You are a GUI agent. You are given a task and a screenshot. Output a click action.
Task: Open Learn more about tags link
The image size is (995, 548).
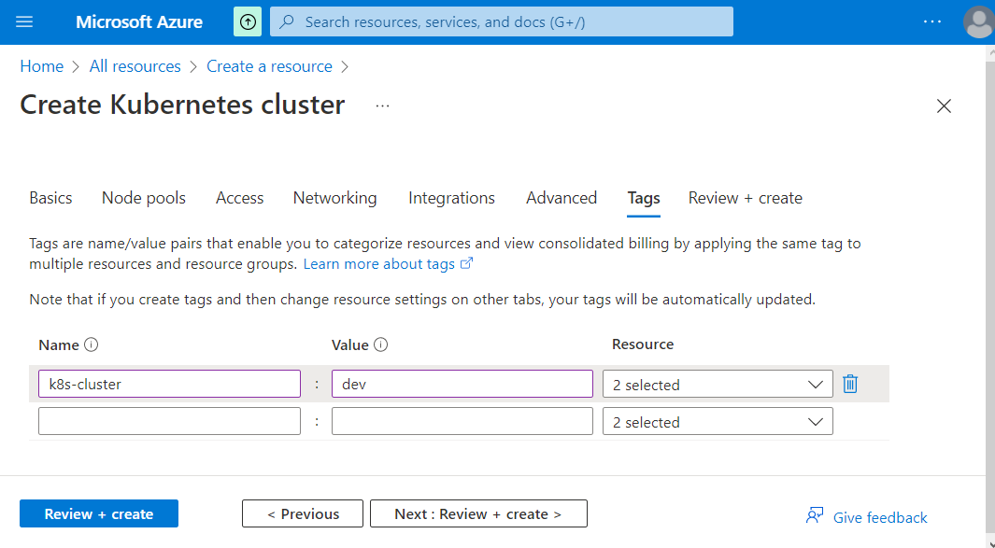click(388, 264)
